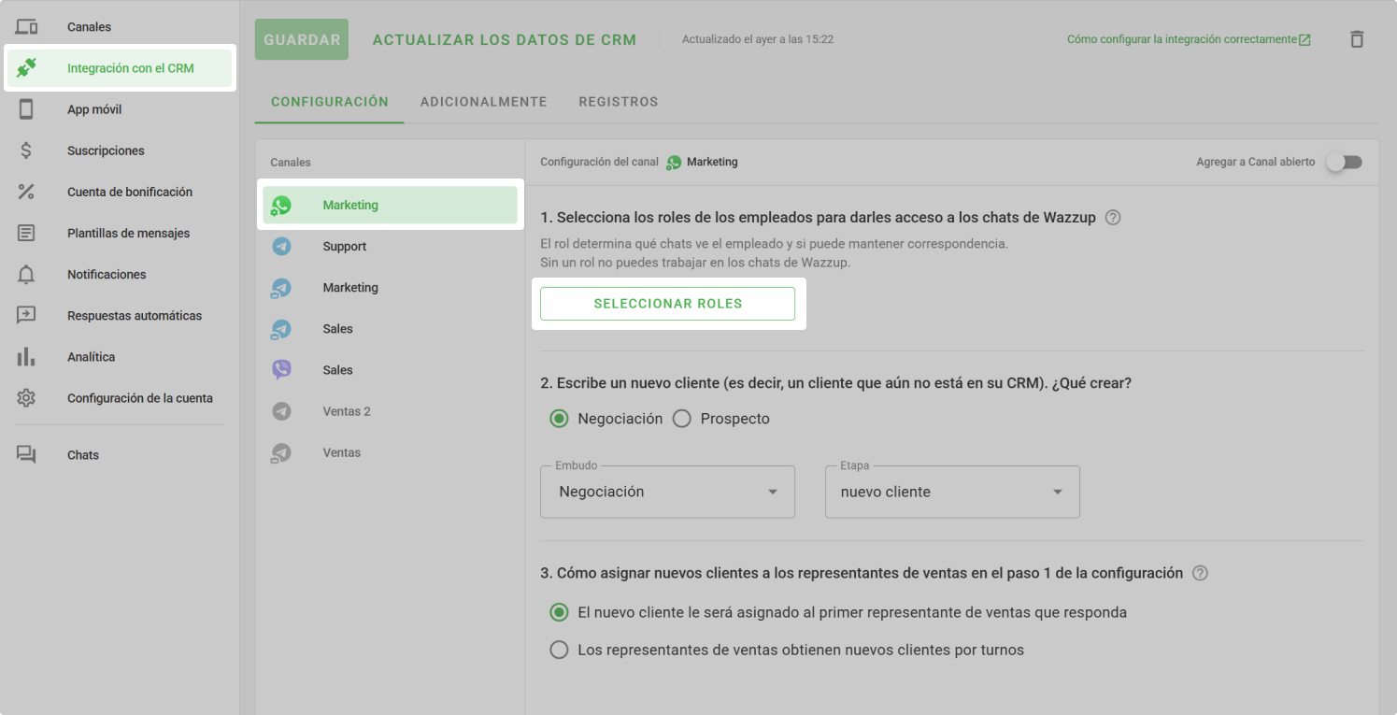The image size is (1397, 715).
Task: Open the Etapa dropdown
Action: tap(952, 492)
